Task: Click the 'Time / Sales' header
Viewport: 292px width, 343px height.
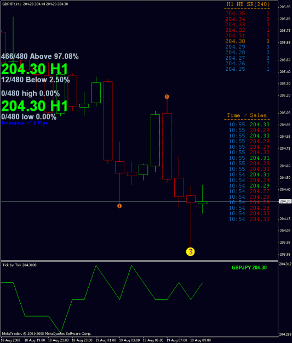Action: 247,115
